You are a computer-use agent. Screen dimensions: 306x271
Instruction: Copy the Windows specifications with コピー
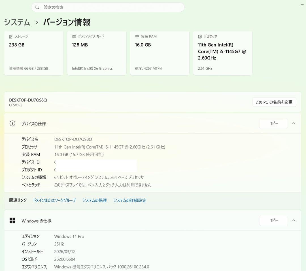273,220
